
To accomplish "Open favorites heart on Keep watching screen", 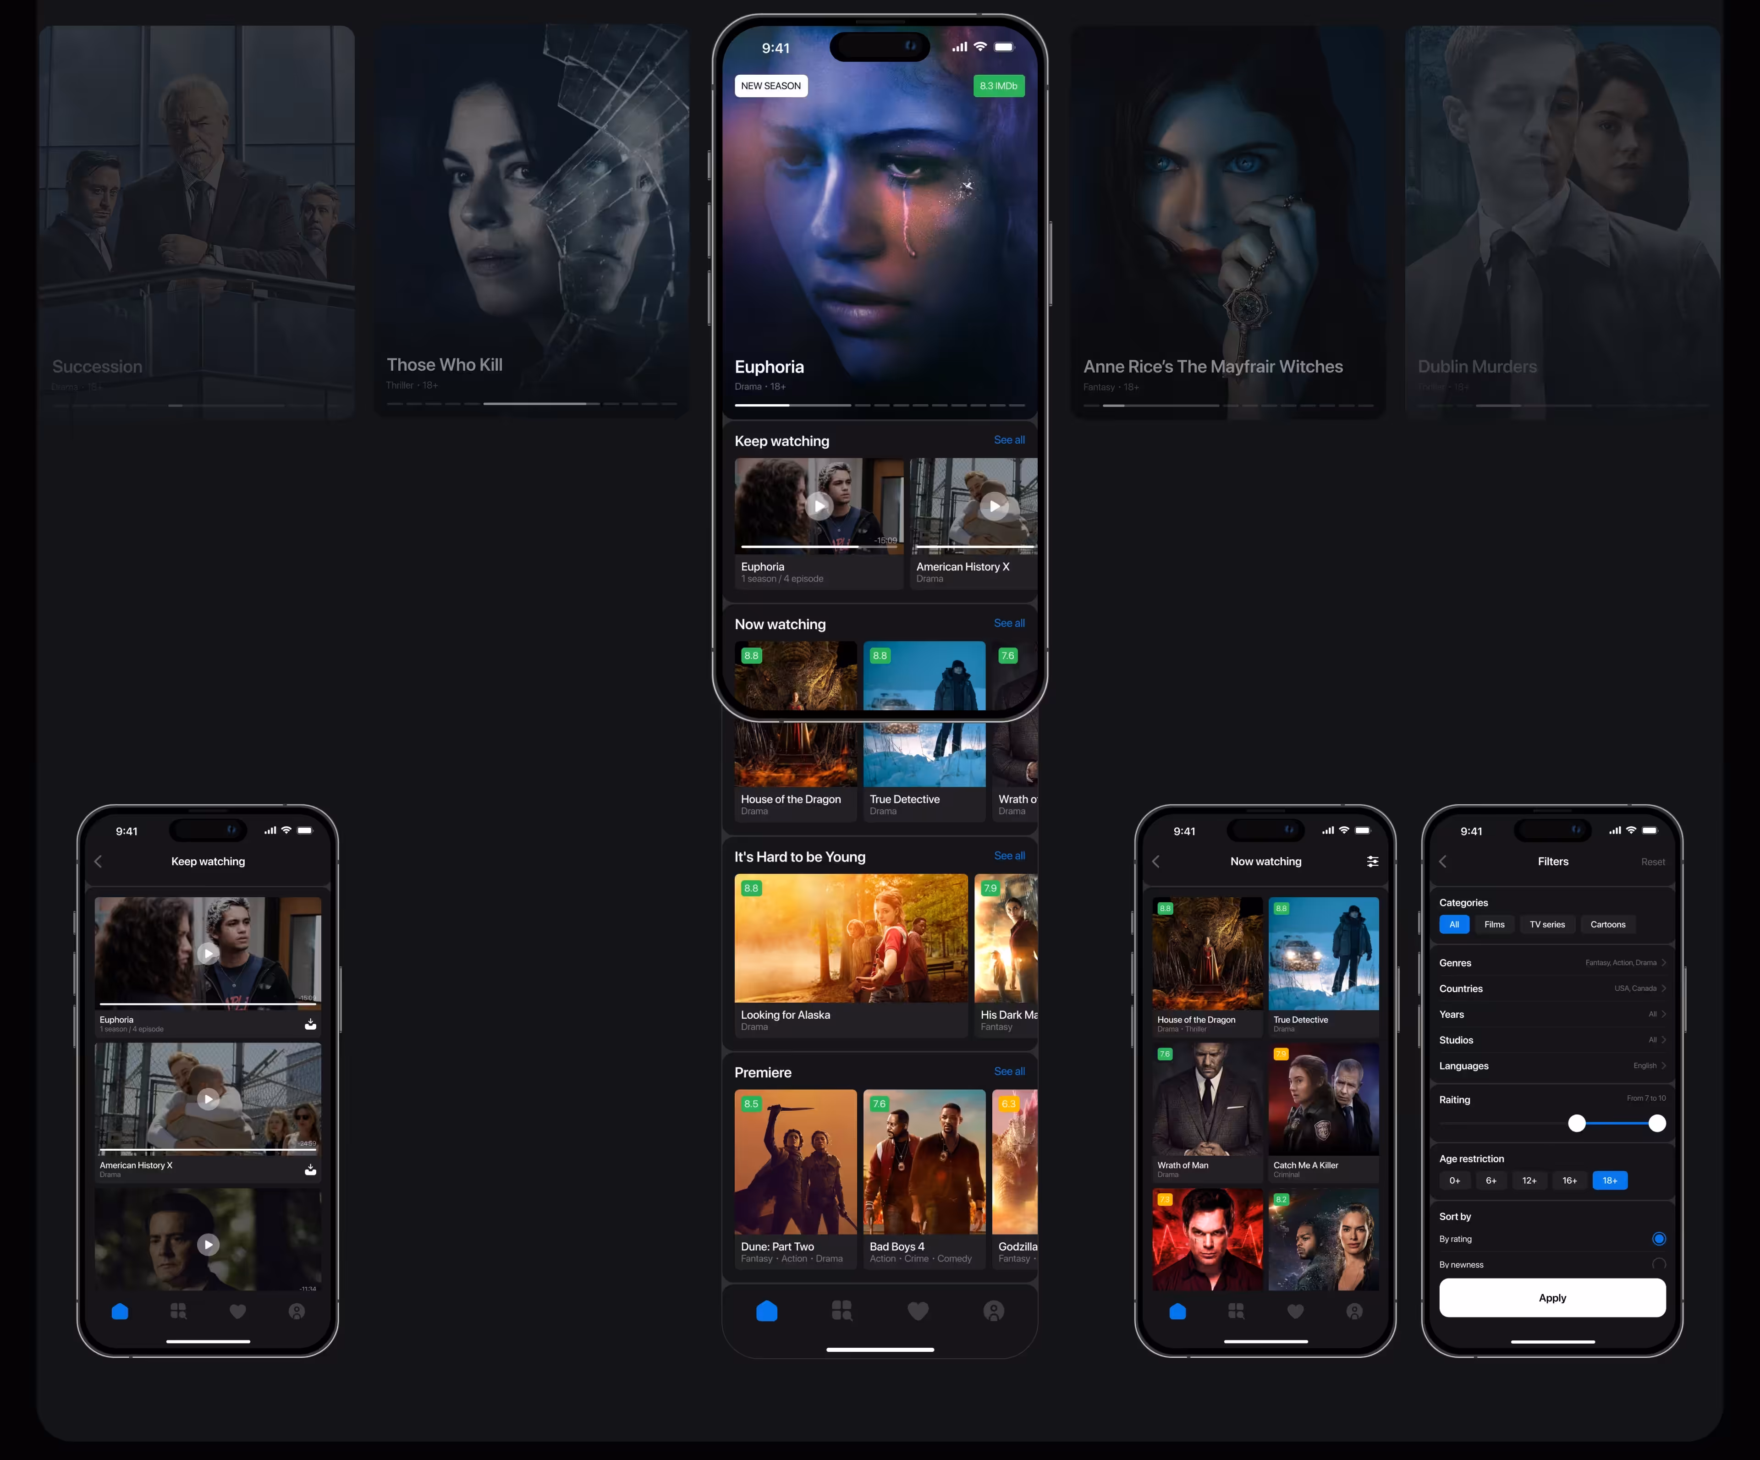I will [x=238, y=1311].
